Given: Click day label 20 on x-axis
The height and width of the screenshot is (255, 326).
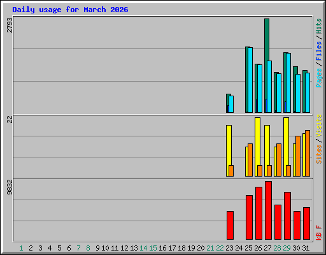Looking at the screenshot, I should [x=201, y=248].
